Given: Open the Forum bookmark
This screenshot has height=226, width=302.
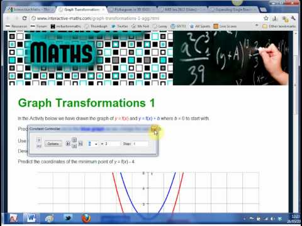Looking at the screenshot, I should (39, 26).
